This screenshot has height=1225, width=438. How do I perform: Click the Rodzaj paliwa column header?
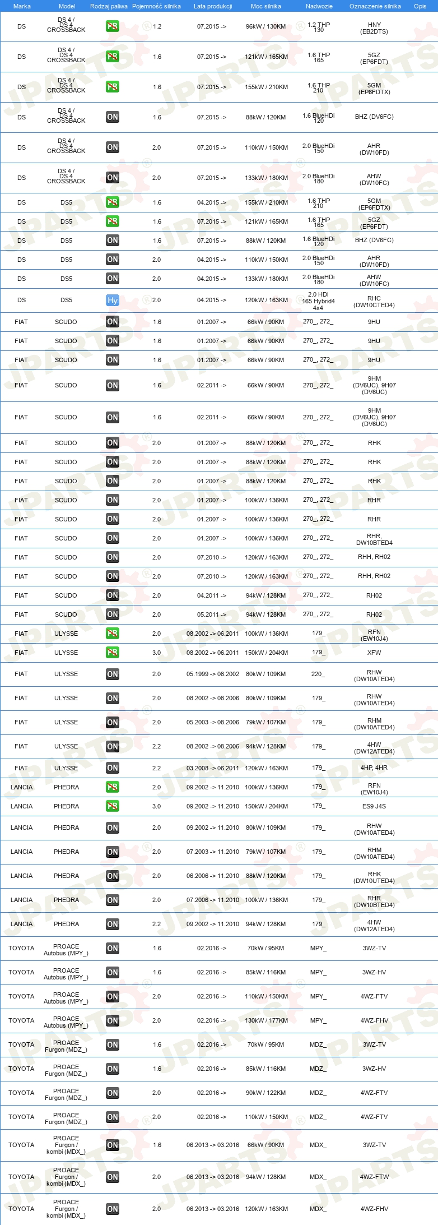[x=109, y=6]
